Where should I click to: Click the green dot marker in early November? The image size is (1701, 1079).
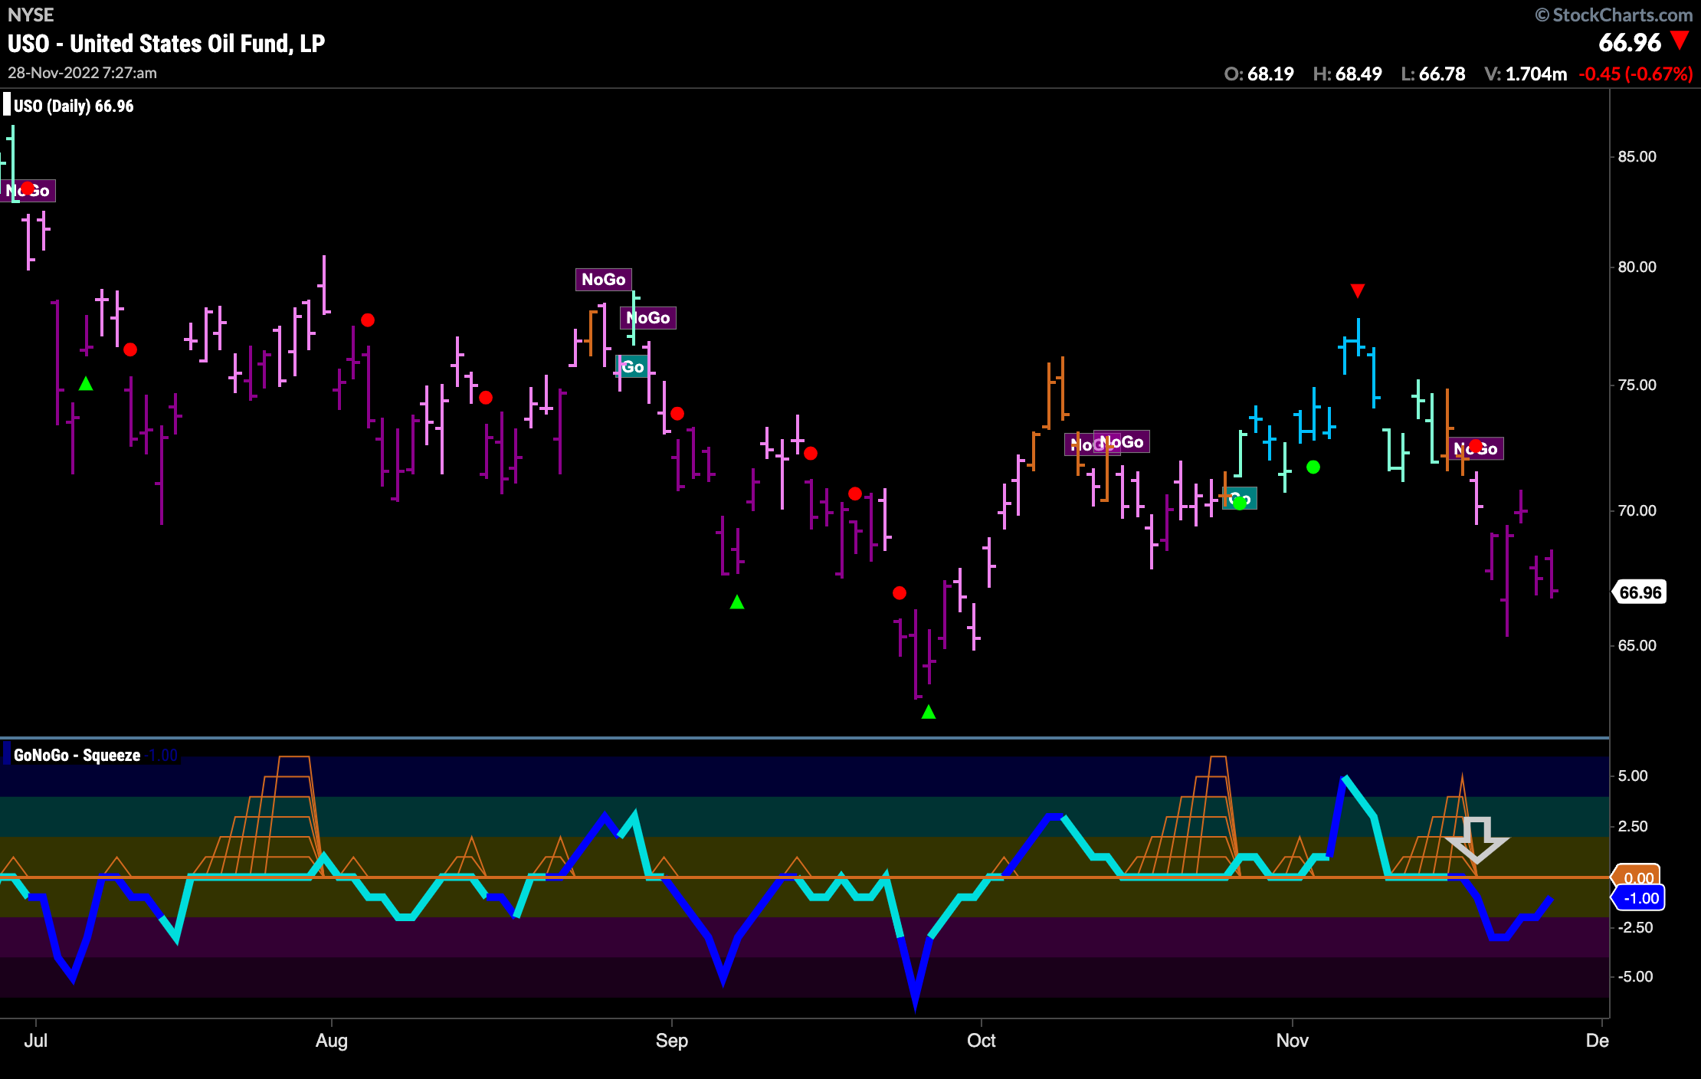click(x=1313, y=467)
